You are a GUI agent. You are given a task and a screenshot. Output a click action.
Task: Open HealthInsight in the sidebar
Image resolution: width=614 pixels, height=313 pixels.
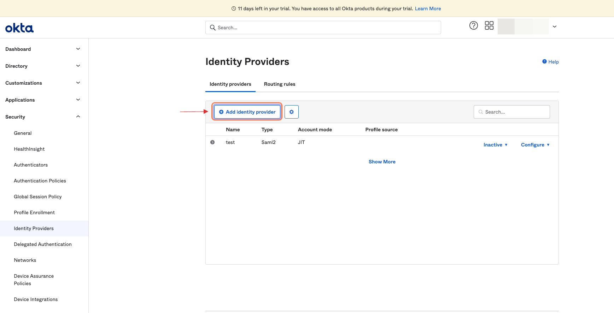29,149
